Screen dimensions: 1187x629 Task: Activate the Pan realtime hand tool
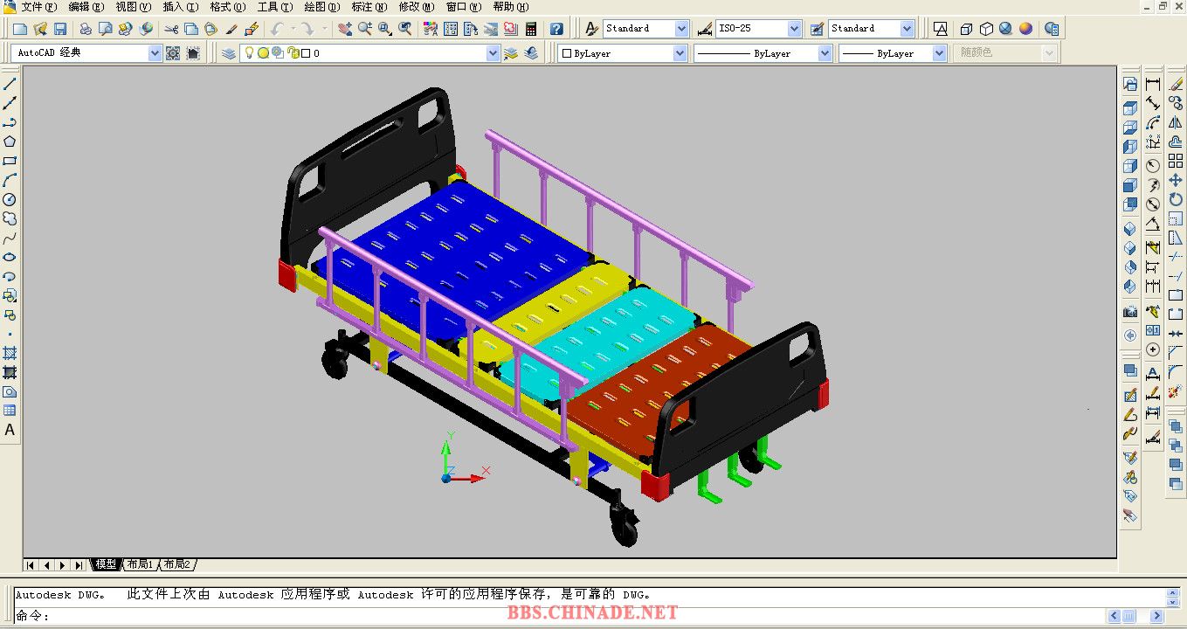point(345,29)
